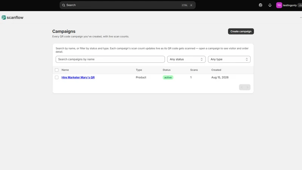
Task: Click the Scans column header
Action: click(x=194, y=70)
